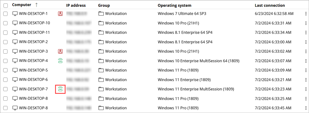Click the red status icon for WIN-DESKTOP-1
309x113 pixels.
60,13
